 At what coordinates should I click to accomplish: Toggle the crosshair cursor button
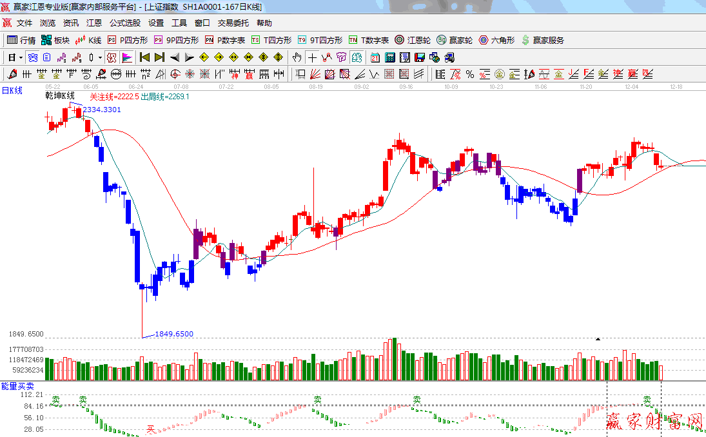pyautogui.click(x=312, y=57)
